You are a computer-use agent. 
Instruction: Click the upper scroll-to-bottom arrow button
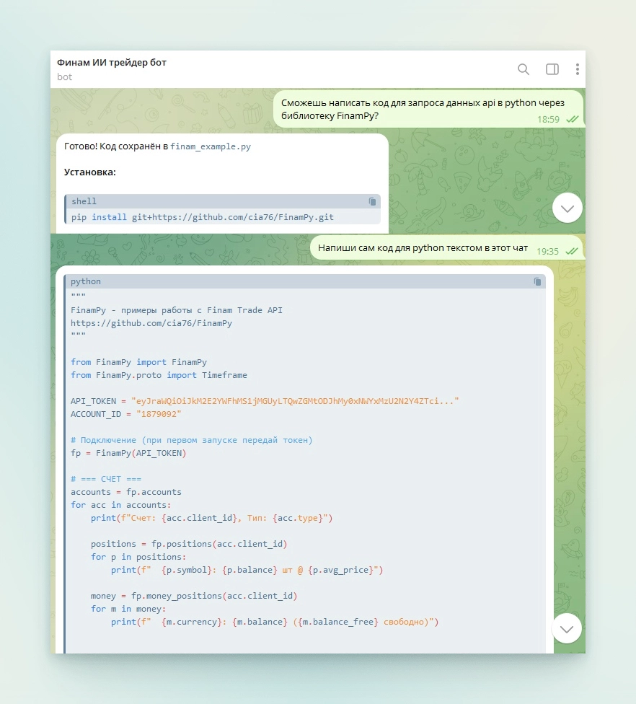(x=567, y=208)
